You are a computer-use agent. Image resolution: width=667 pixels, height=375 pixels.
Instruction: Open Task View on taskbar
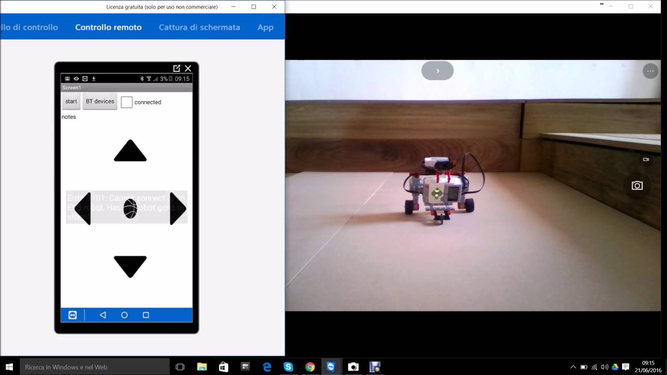click(180, 367)
